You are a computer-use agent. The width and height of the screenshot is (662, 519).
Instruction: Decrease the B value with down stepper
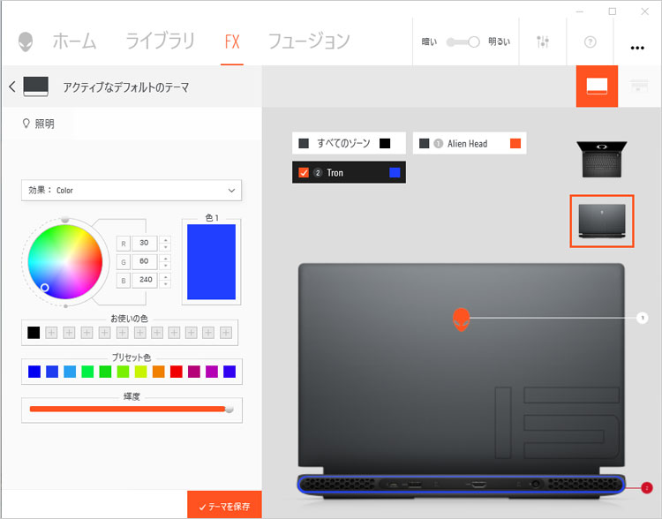tap(165, 285)
